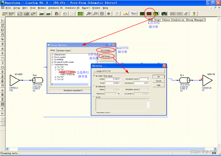The image size is (221, 156).
Task: Select the Length = 2.162 in tree row
Action: click(67, 72)
